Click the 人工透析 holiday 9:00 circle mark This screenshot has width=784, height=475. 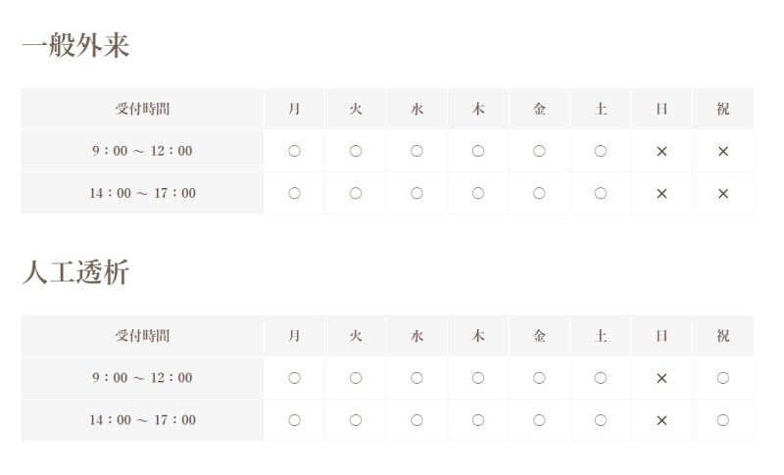point(723,378)
